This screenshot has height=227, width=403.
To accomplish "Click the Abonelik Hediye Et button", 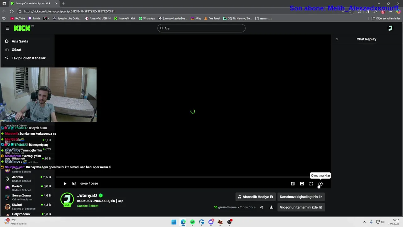I will (x=256, y=197).
